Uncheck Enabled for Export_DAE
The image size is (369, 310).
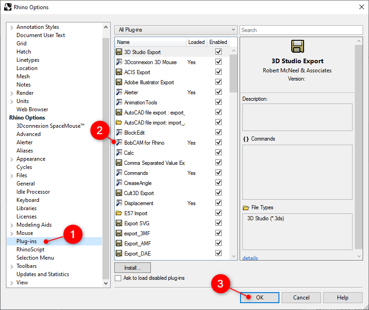(x=219, y=253)
